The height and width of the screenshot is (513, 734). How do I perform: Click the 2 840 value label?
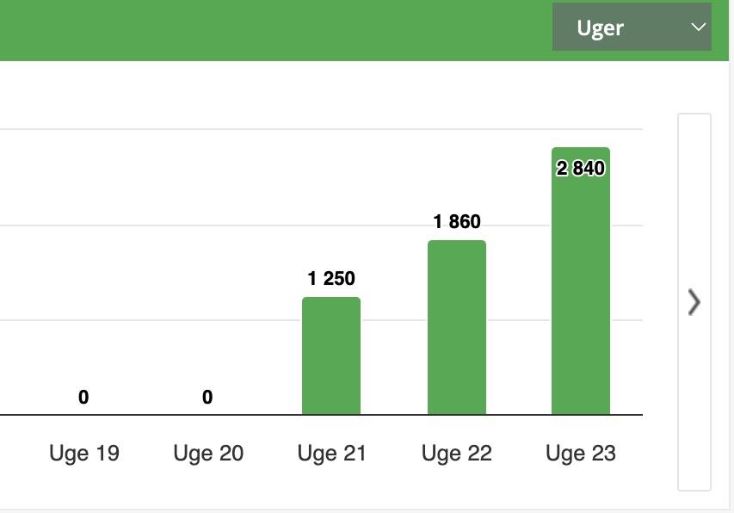click(581, 168)
